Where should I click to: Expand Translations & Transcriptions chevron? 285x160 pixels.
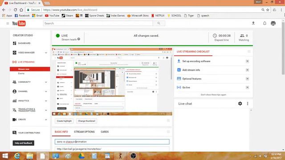tap(46, 110)
